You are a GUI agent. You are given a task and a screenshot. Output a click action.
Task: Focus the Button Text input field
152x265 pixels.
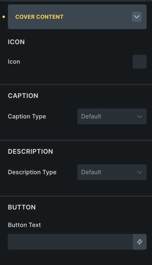click(x=70, y=242)
